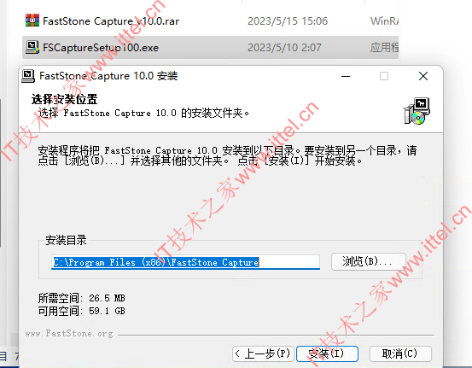Click the 可用空间 59.1 GB text
This screenshot has width=472, height=368.
(x=81, y=311)
